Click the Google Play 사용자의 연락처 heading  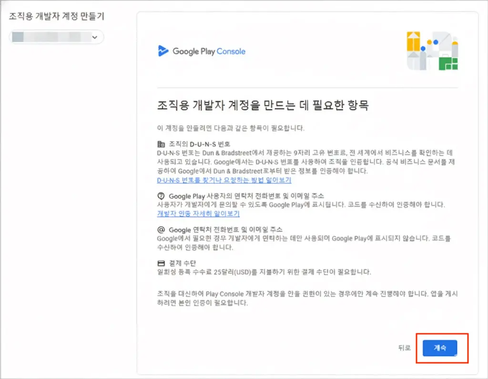(246, 196)
